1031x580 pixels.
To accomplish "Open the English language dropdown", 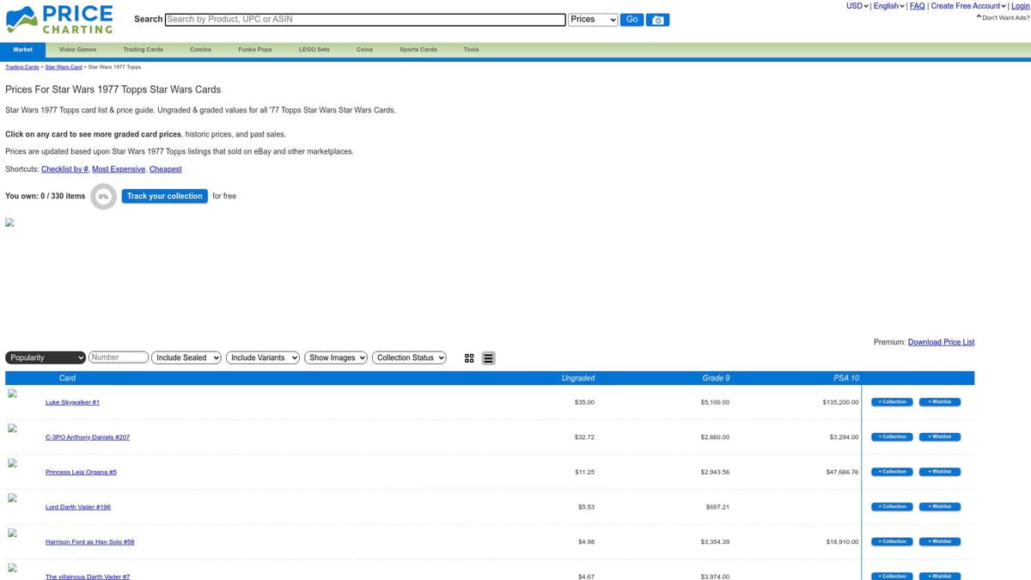I will [889, 6].
